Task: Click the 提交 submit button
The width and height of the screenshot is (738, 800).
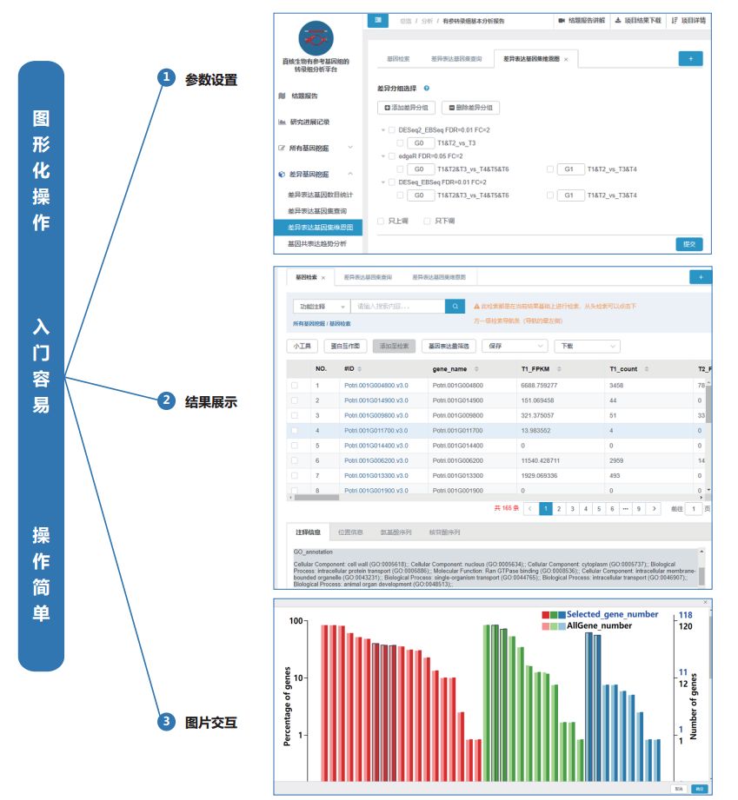Action: [x=688, y=244]
